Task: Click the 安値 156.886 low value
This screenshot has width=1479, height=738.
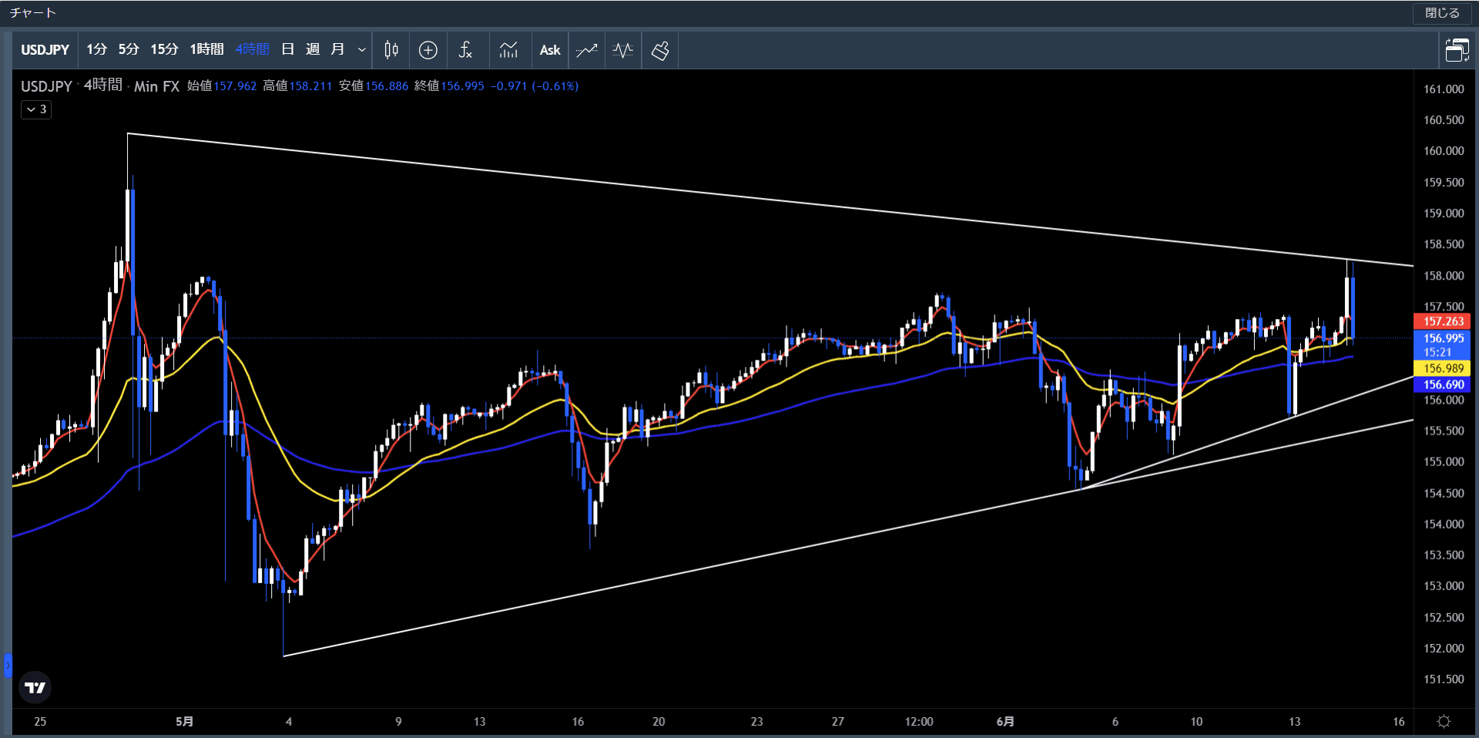Action: click(374, 86)
